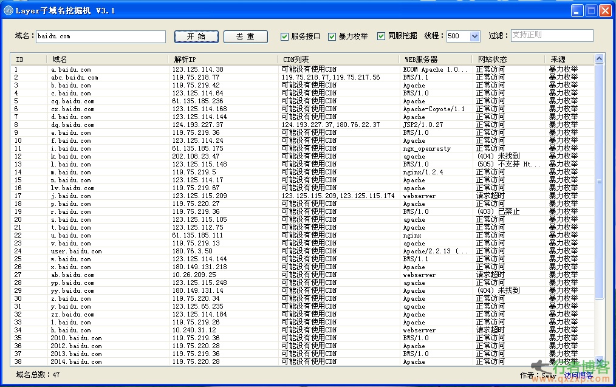616x387 pixels.
Task: Select the 2010.baidu.com row
Action: (303, 338)
